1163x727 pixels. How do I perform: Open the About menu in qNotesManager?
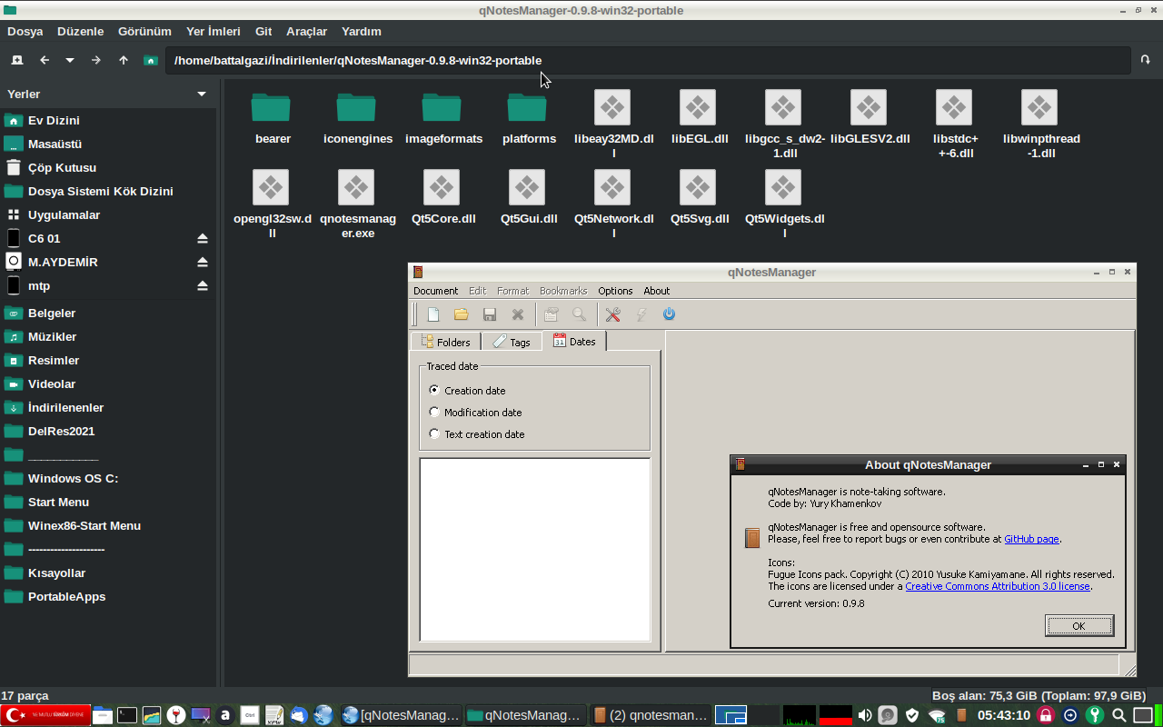(x=656, y=291)
